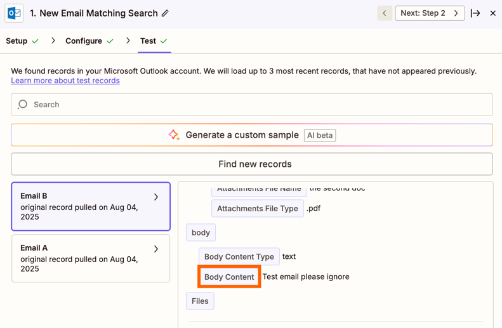Click the Setup green checkmark
502x328 pixels.
tap(35, 41)
